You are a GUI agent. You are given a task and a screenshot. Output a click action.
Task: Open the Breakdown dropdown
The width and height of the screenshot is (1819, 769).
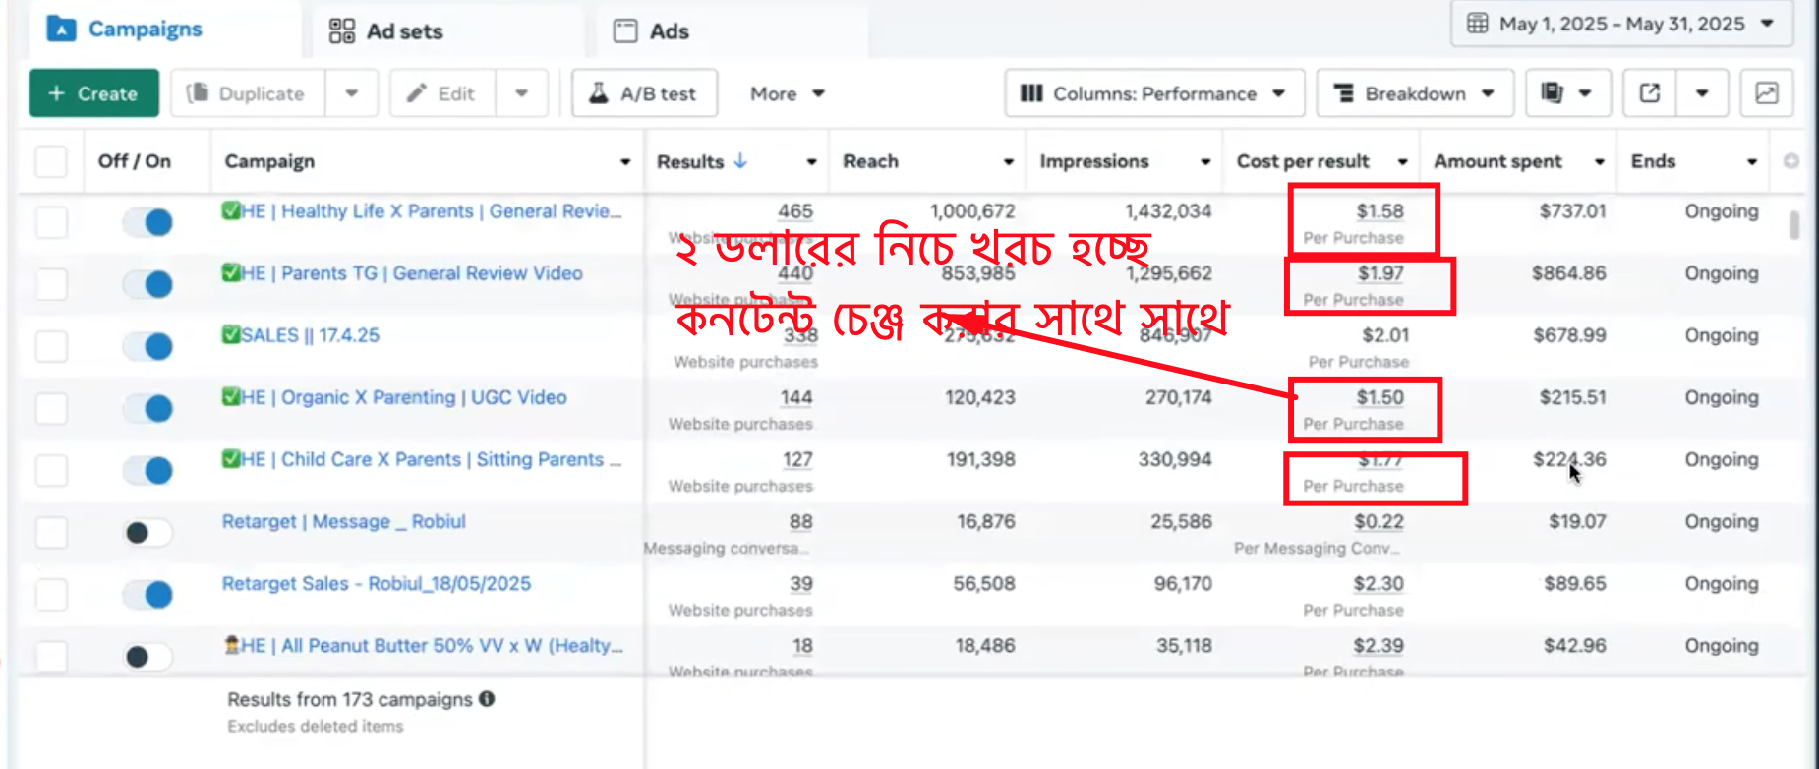(x=1414, y=93)
